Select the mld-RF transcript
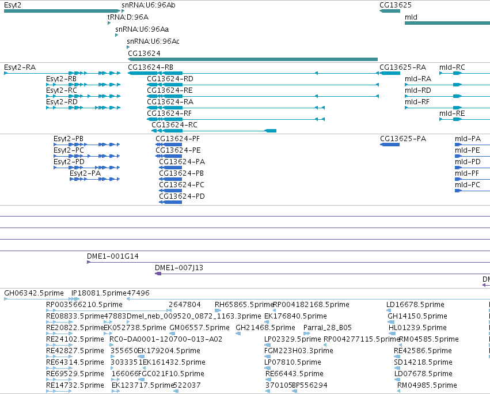Viewport: 490px width, 394px height. 447,108
